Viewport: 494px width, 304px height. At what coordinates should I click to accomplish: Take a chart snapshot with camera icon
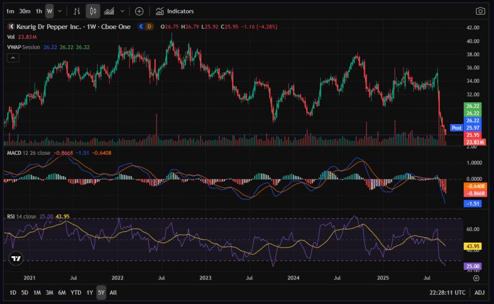click(x=480, y=11)
